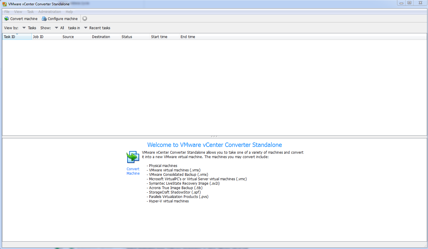Click 'Symantec LiveState Recovery Image (.sv2i)' text
Viewport: 428px width, 249px height.
[184, 184]
